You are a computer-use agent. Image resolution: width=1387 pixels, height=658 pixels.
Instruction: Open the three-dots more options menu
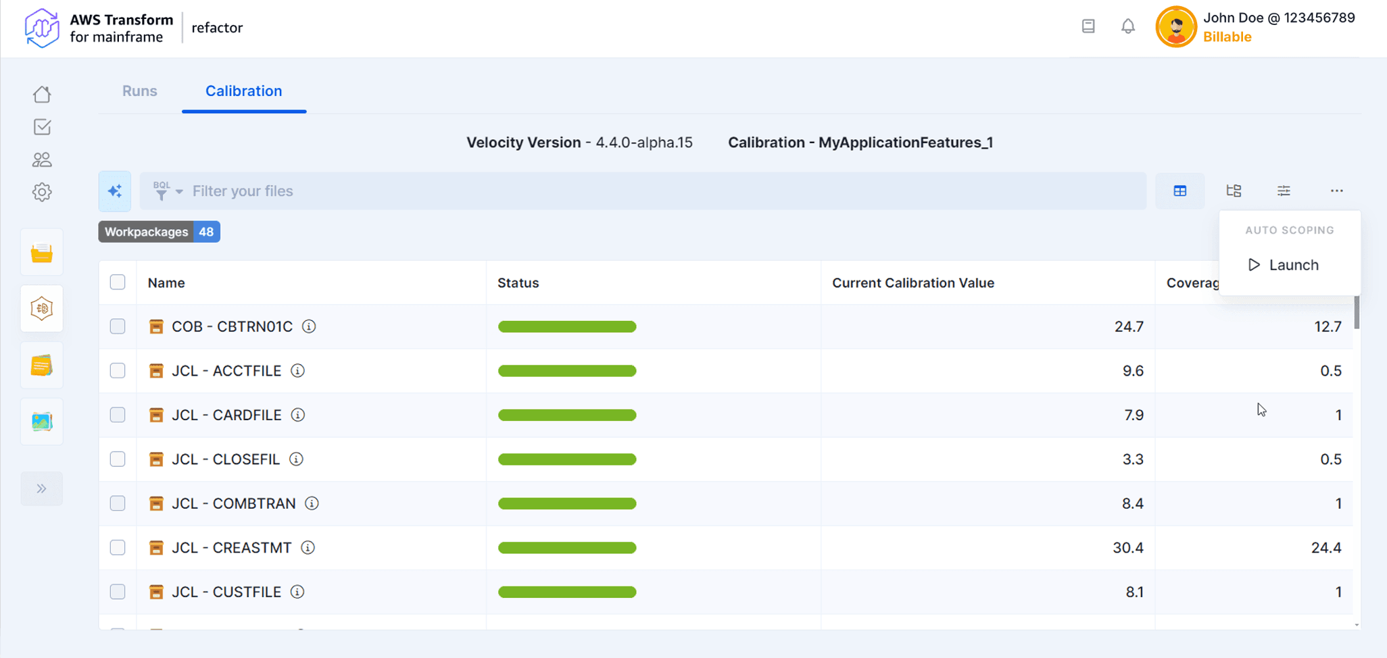[1336, 191]
